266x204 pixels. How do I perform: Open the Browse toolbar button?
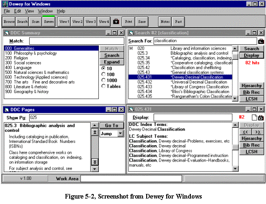point(9,22)
